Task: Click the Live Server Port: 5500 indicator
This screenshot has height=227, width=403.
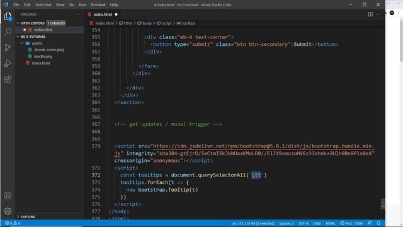Action: (351, 223)
